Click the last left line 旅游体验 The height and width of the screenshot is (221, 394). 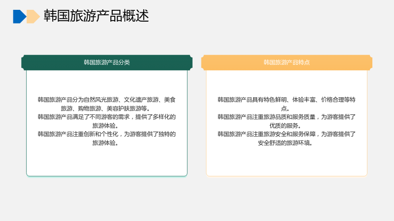[x=105, y=143]
